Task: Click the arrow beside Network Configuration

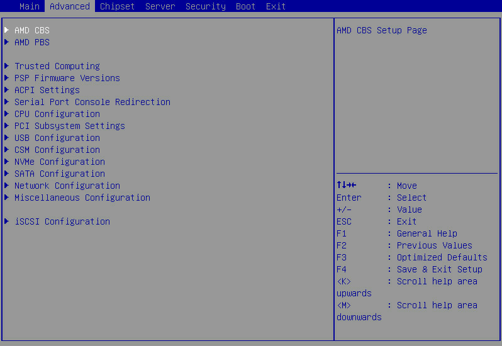Action: [x=6, y=185]
